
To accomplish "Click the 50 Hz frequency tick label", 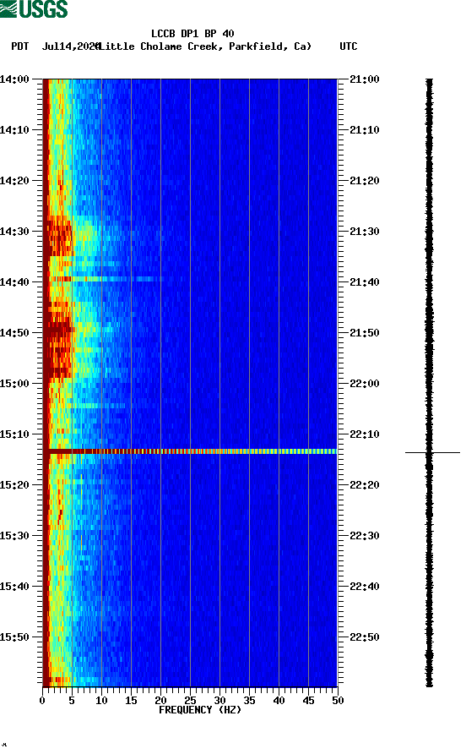I will [338, 701].
